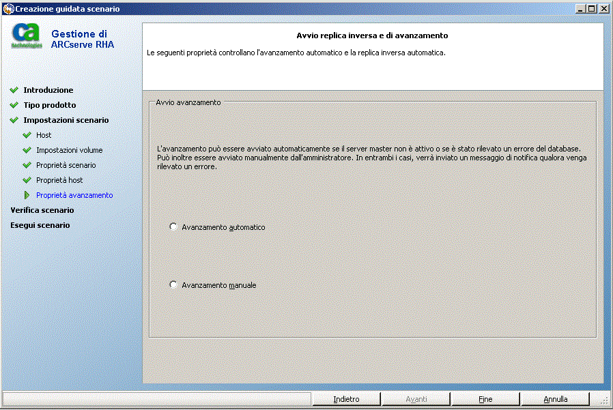
Task: Select the Proprietà scenario step
Action: click(61, 164)
